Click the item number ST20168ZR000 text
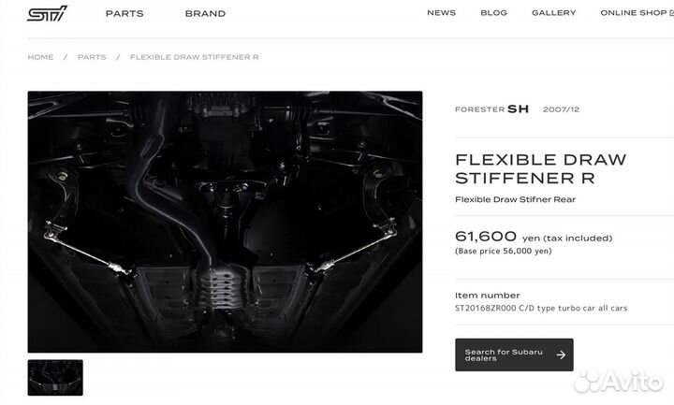The width and height of the screenshot is (674, 405). 485,308
